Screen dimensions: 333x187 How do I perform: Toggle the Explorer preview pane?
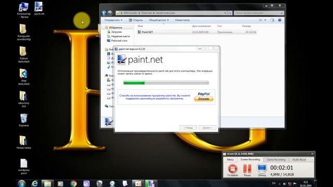272,20
